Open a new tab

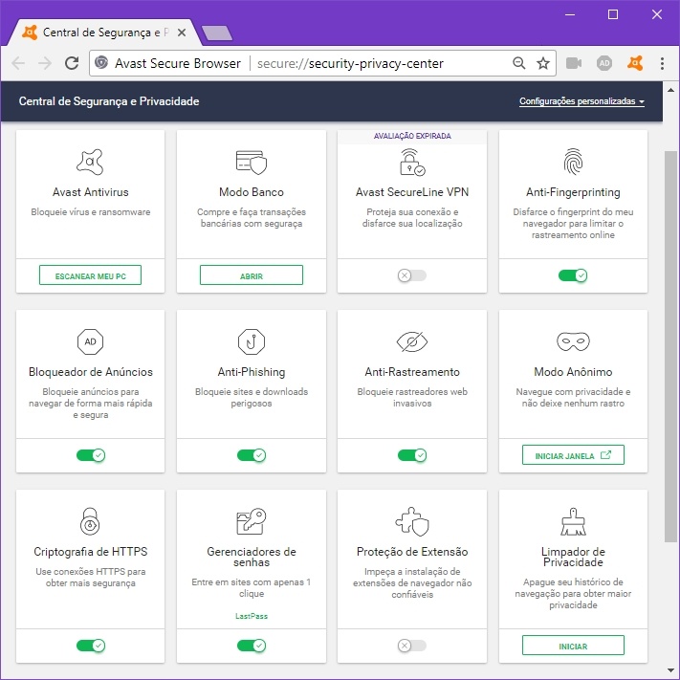217,33
